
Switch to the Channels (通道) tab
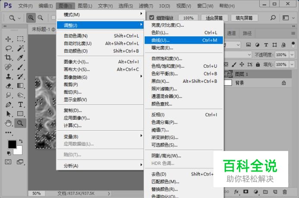(232, 34)
